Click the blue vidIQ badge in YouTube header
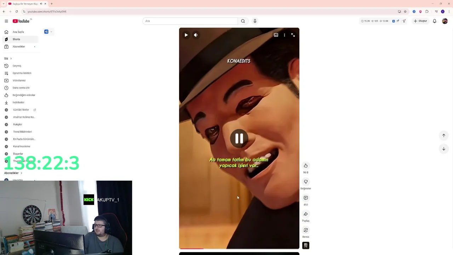453x255 pixels. click(x=394, y=21)
